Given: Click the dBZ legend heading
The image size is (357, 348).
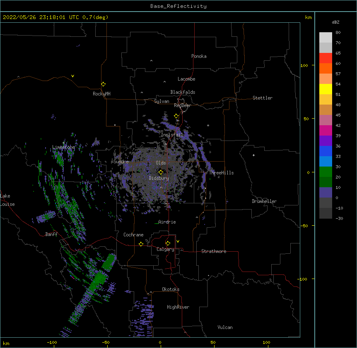Looking at the screenshot, I should click(x=335, y=22).
